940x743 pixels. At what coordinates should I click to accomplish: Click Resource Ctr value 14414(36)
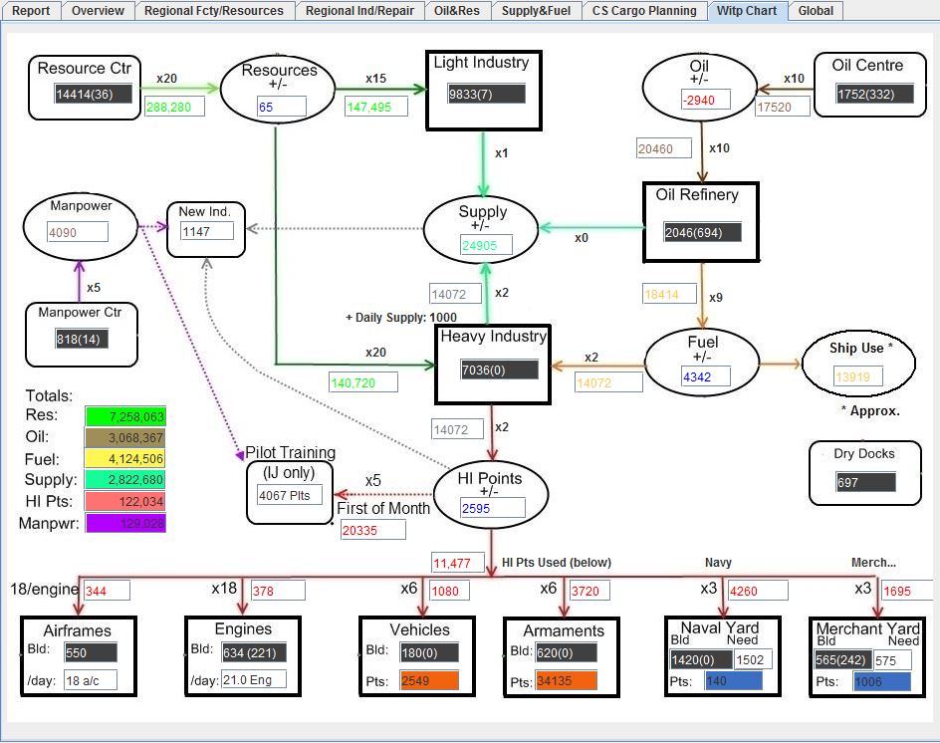tap(93, 94)
